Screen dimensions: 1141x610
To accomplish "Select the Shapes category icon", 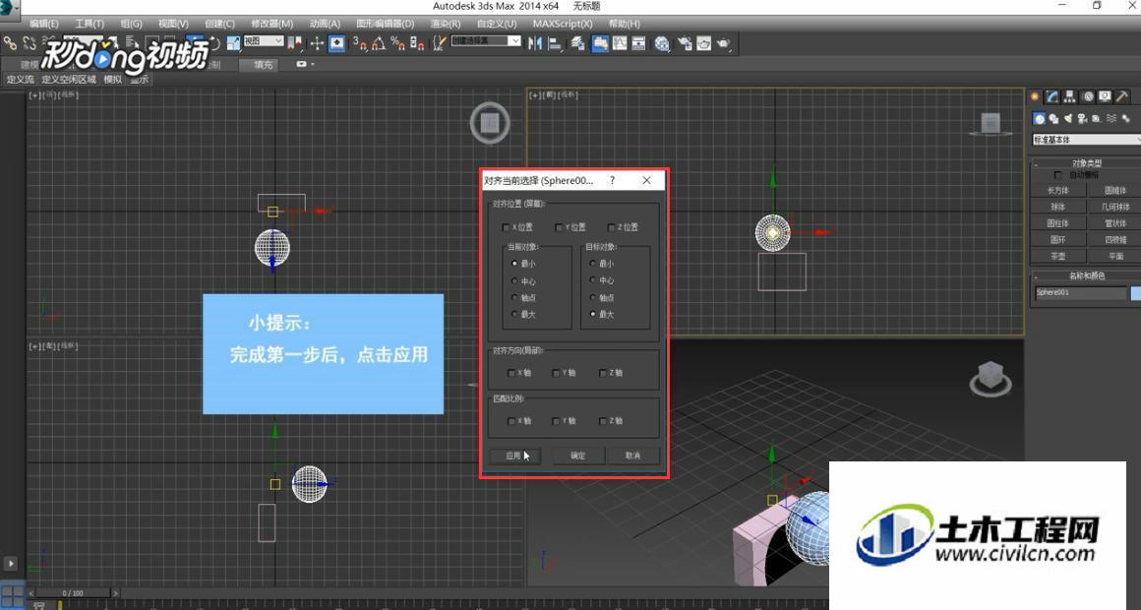I will coord(1053,118).
